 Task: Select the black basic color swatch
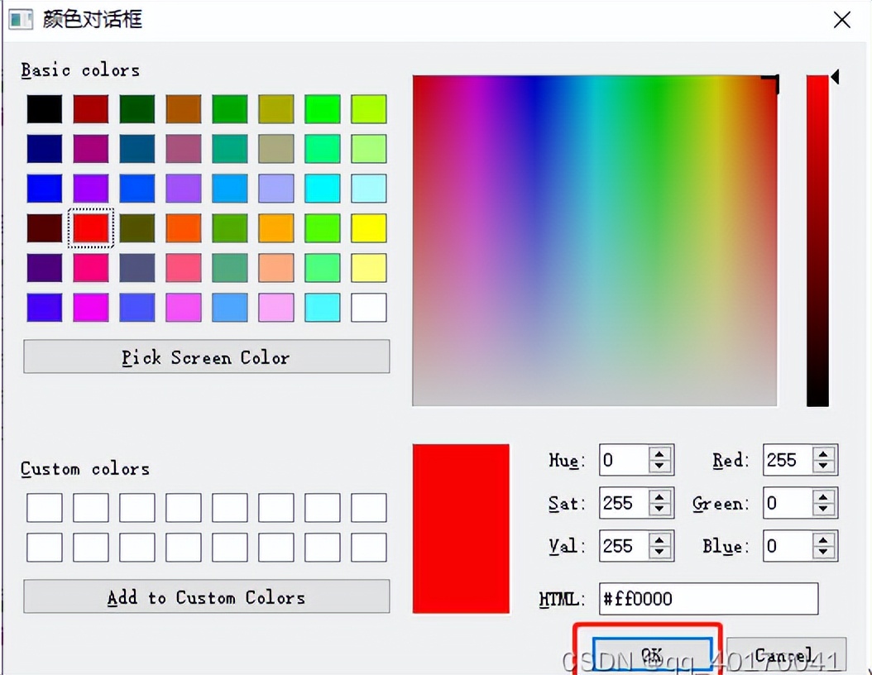click(x=45, y=109)
